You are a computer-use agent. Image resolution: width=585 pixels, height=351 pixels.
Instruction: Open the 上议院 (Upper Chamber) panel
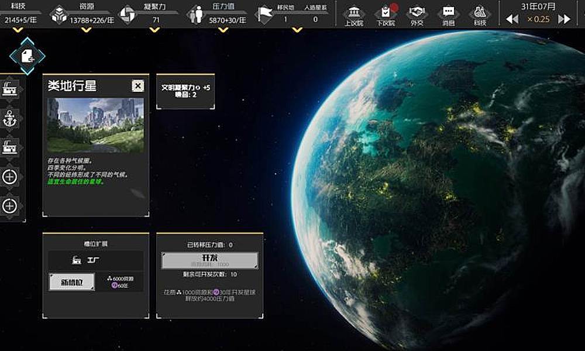coord(353,13)
